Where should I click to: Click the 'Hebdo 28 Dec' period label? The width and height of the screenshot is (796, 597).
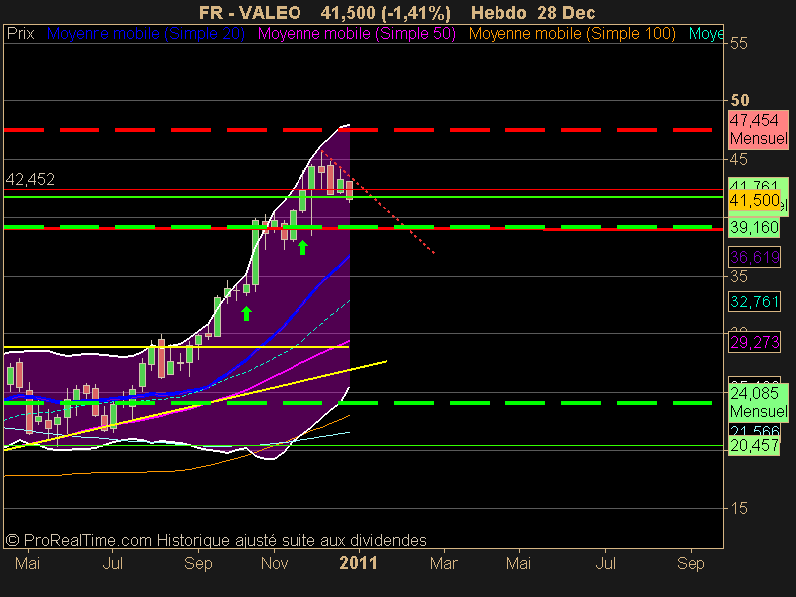(533, 12)
